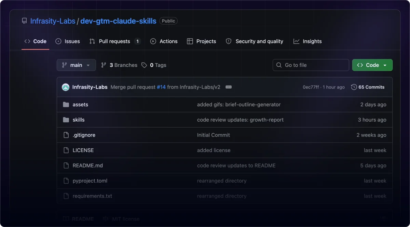Click the Actions play icon
The height and width of the screenshot is (227, 410).
(x=153, y=41)
